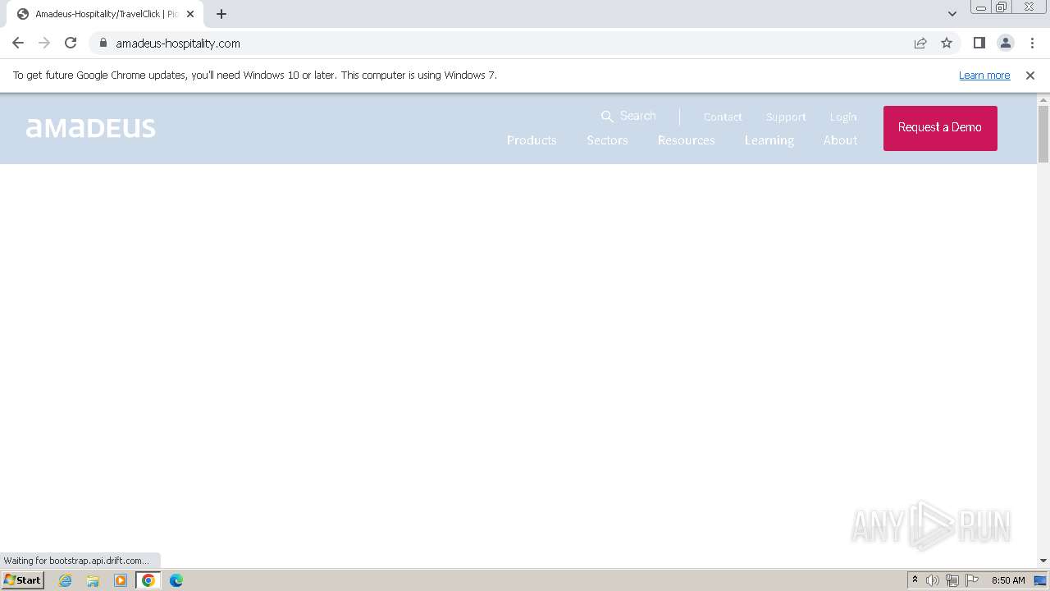Click the scrollbar up arrow
This screenshot has height=591, width=1050.
tap(1043, 100)
